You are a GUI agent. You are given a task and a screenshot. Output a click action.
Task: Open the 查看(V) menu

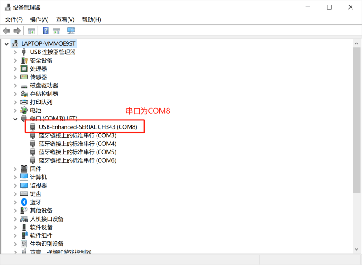coord(65,19)
